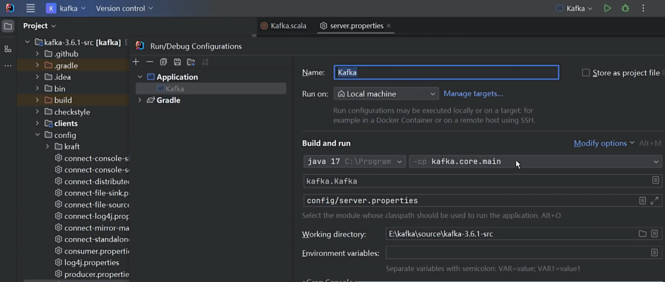Add new configuration with plus icon
665x282 pixels.
pos(136,62)
